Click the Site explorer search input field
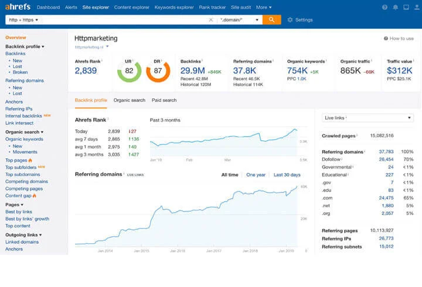Image resolution: width=422 pixels, height=287 pixels. (x=124, y=20)
